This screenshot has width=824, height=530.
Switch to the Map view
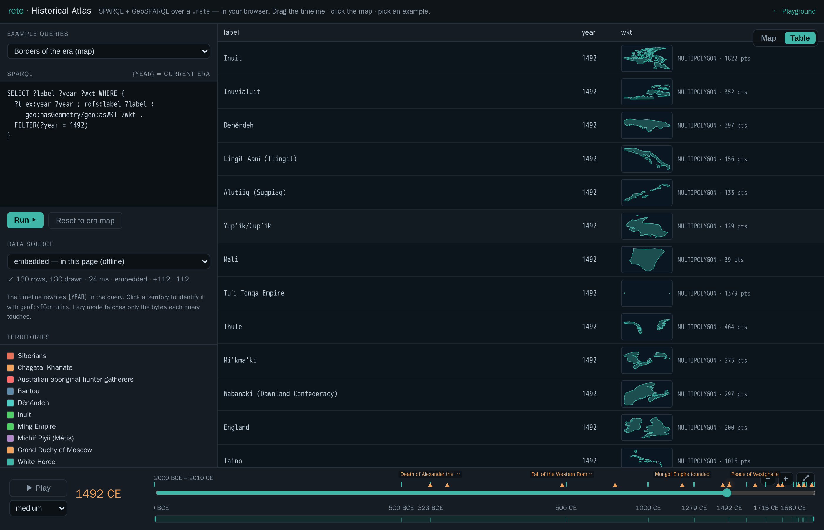(768, 38)
